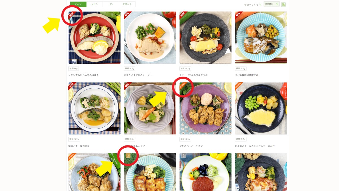Select the すべて tab
339x191 pixels.
[x=78, y=4]
